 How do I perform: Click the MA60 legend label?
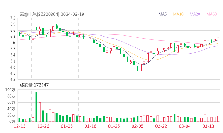pos(212,14)
